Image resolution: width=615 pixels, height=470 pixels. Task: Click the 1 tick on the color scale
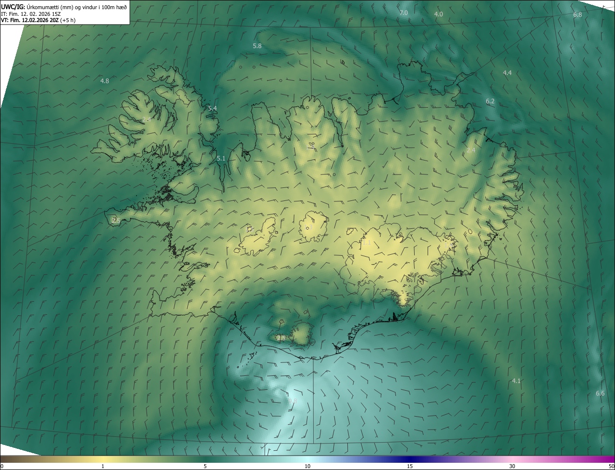pyautogui.click(x=103, y=466)
